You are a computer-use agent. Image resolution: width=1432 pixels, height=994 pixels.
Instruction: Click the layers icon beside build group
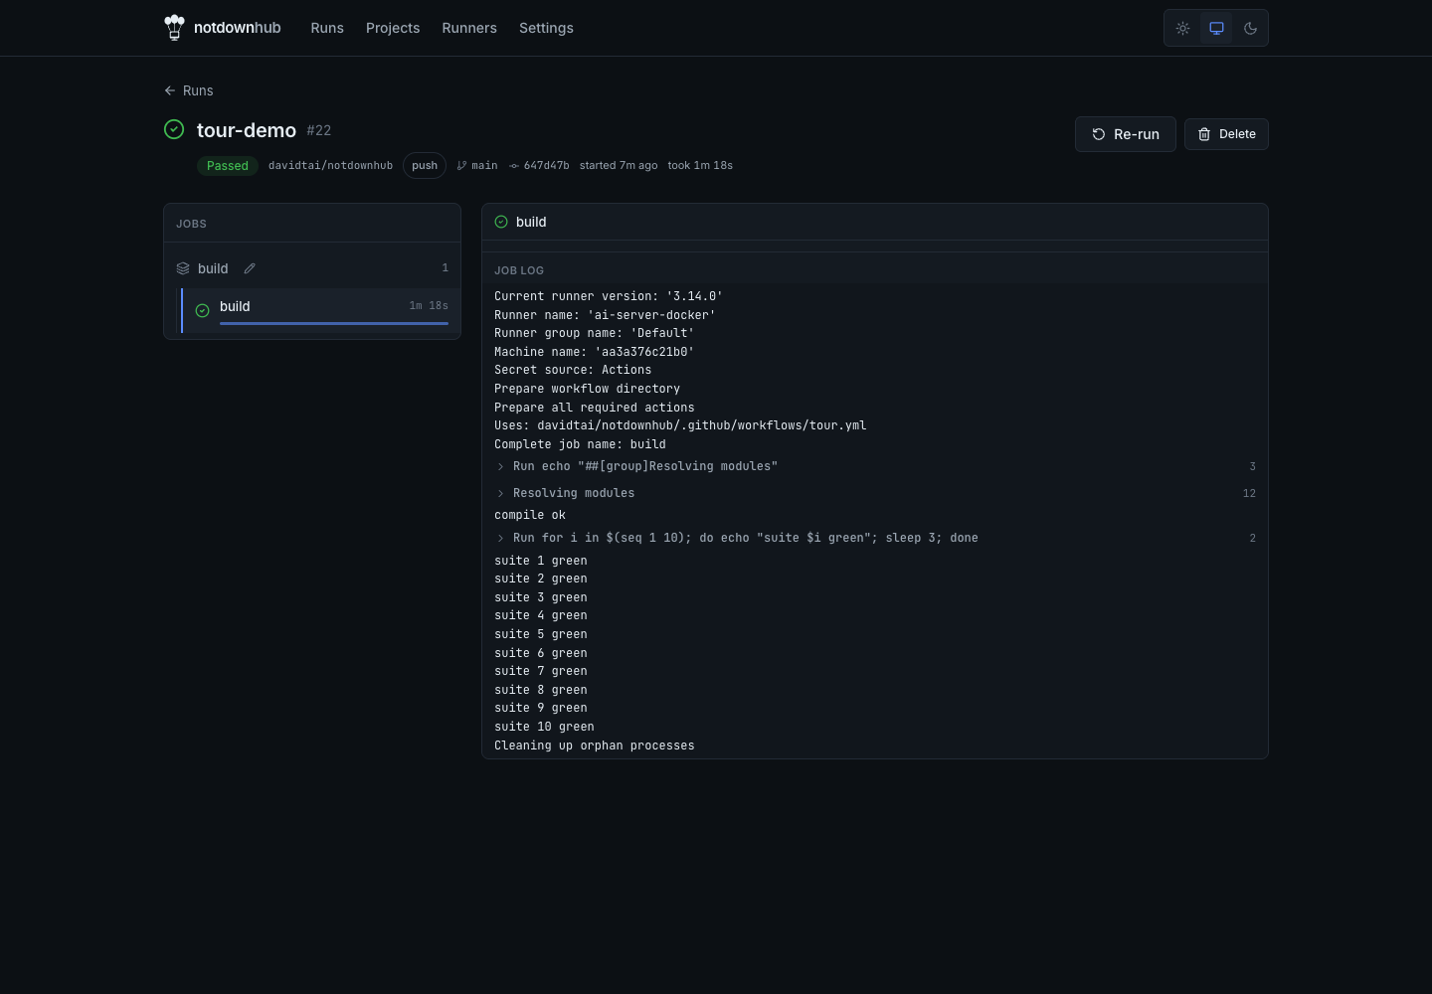(183, 268)
